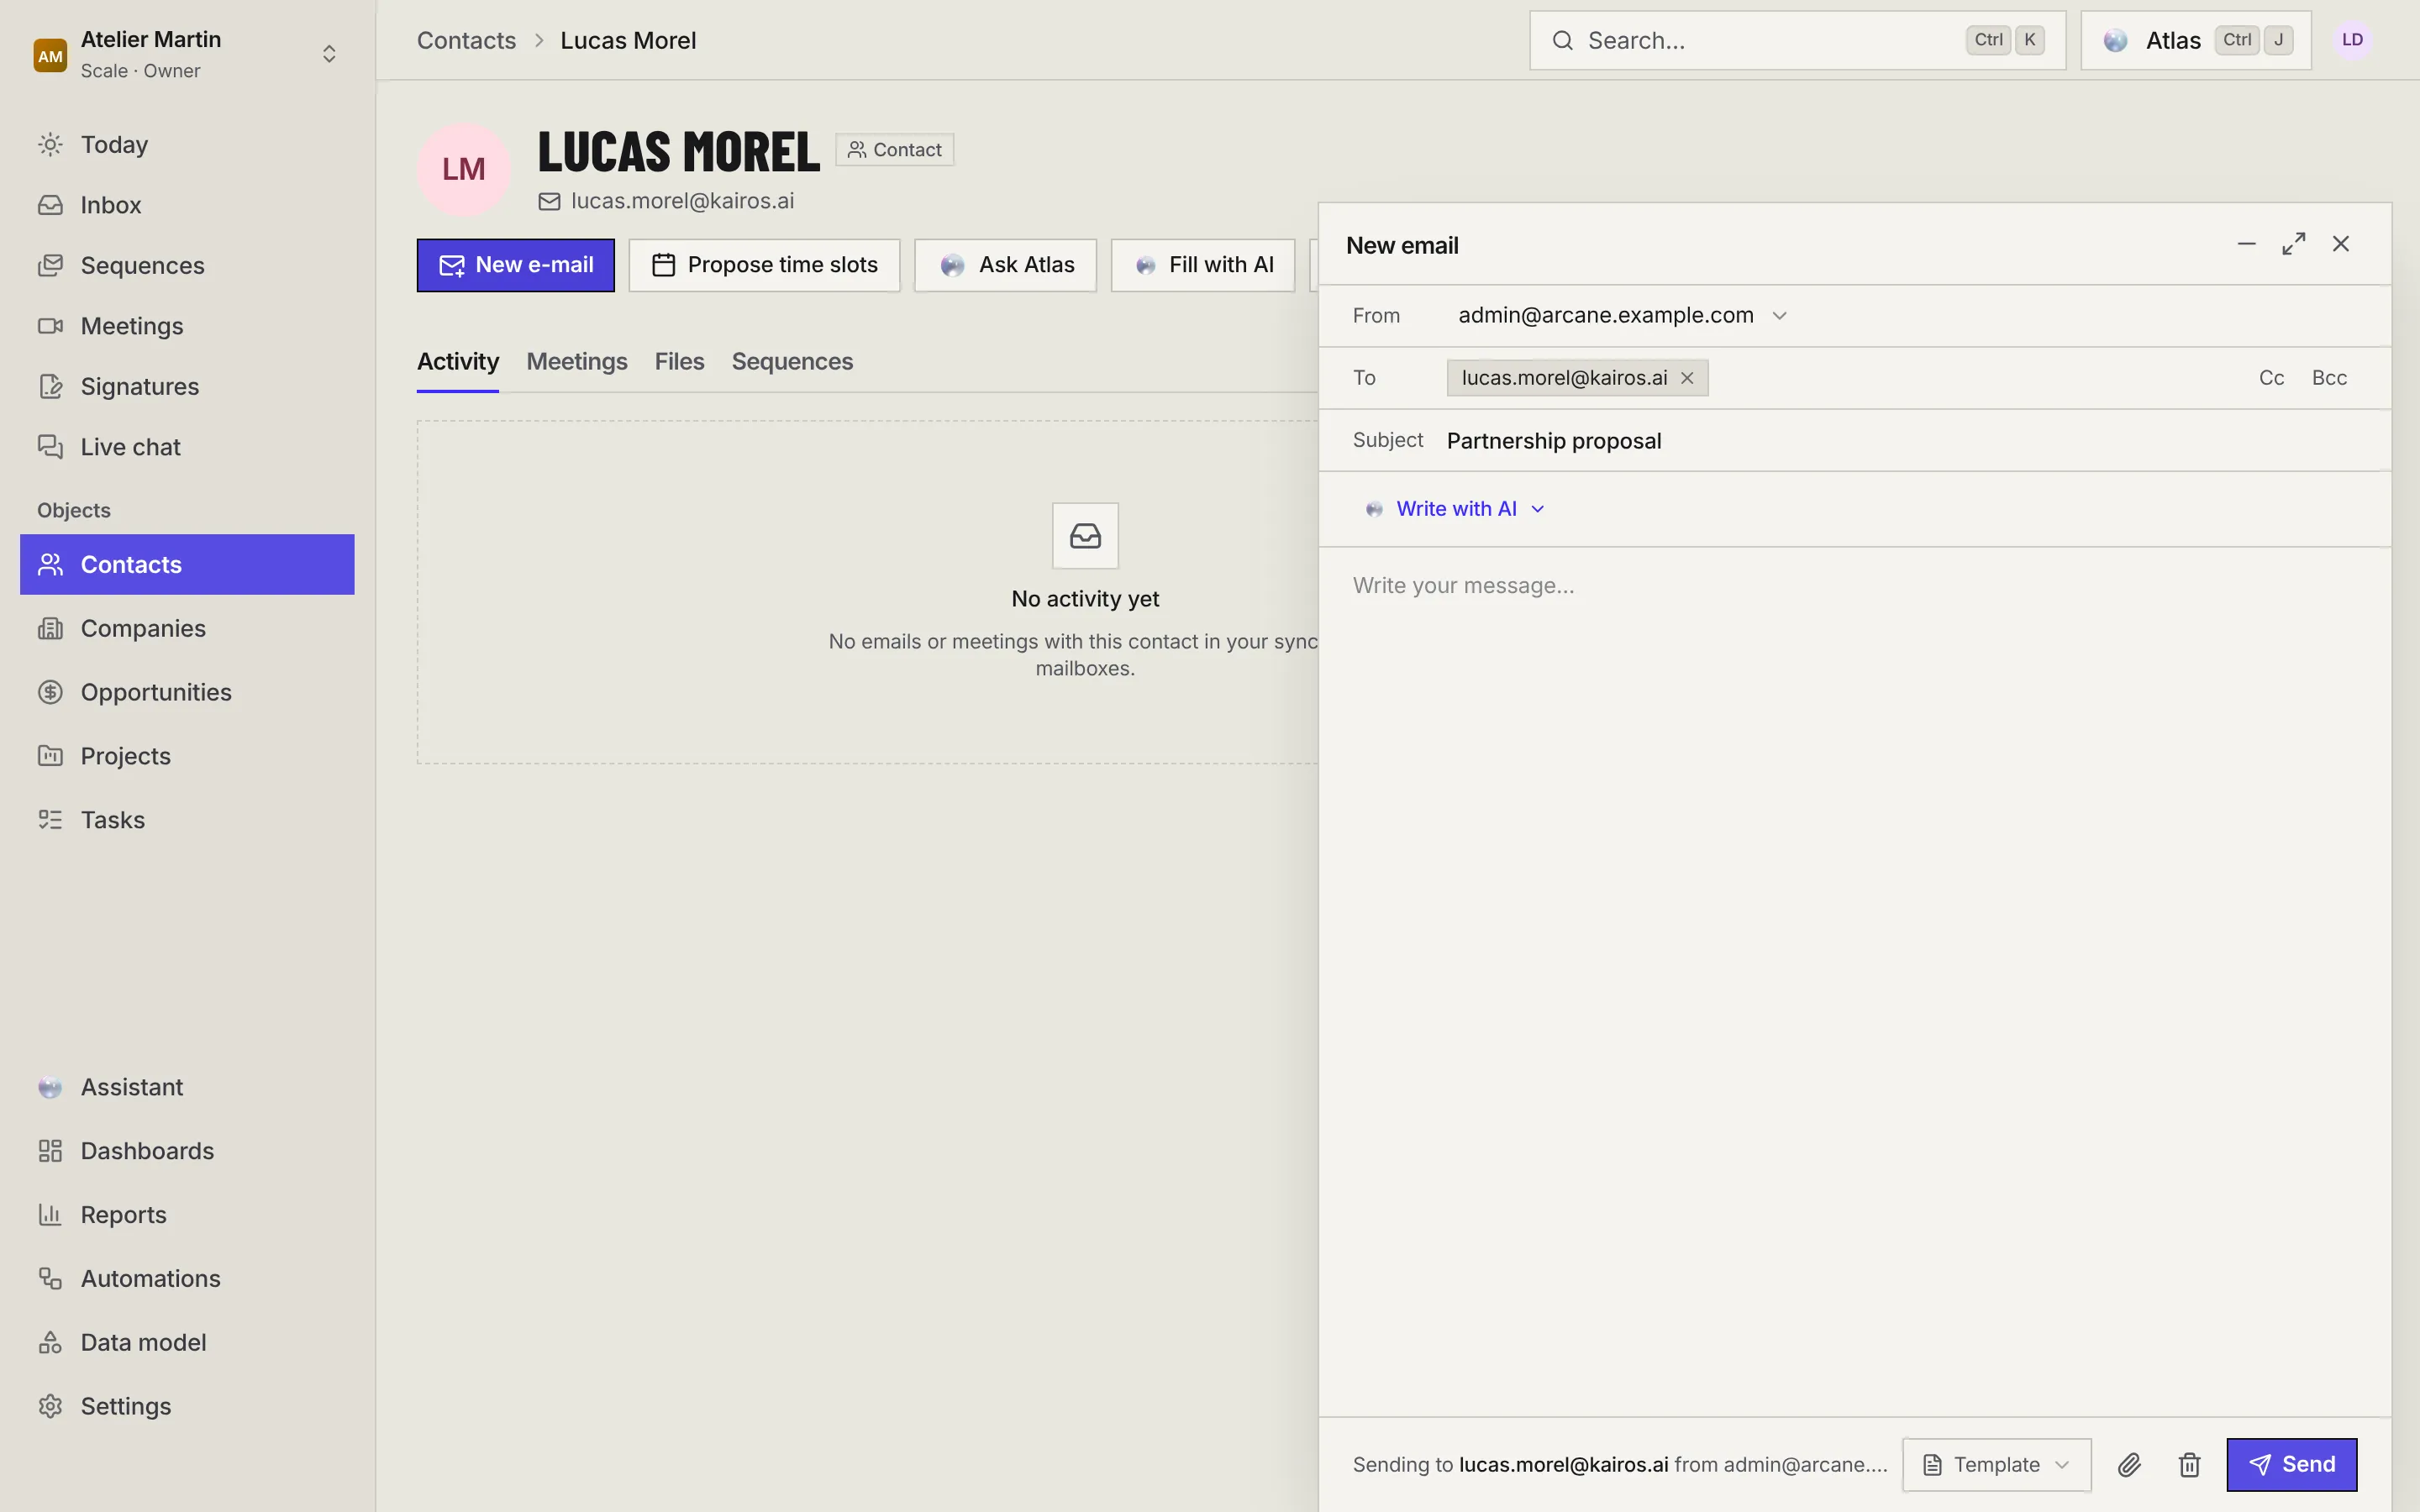This screenshot has width=2420, height=1512.
Task: Click the Fill with AI button
Action: click(x=1203, y=265)
